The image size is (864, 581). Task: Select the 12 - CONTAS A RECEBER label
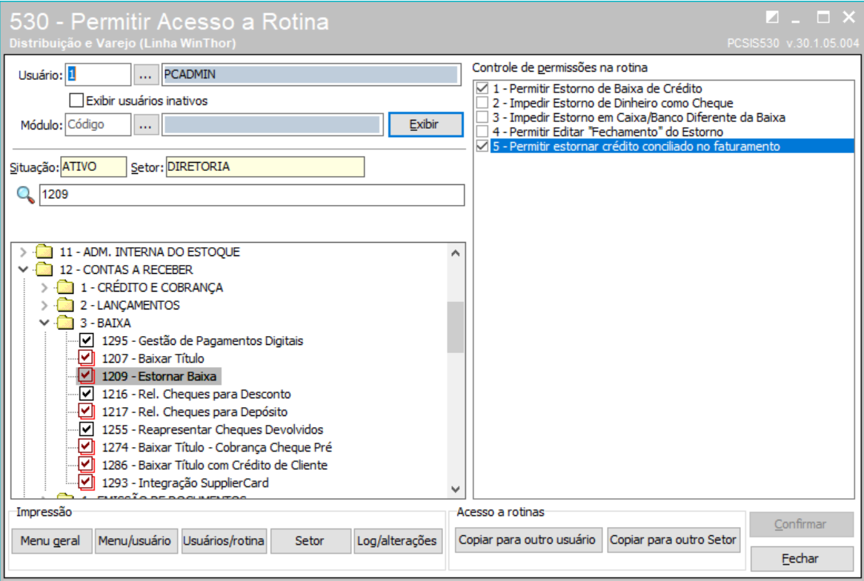(126, 269)
